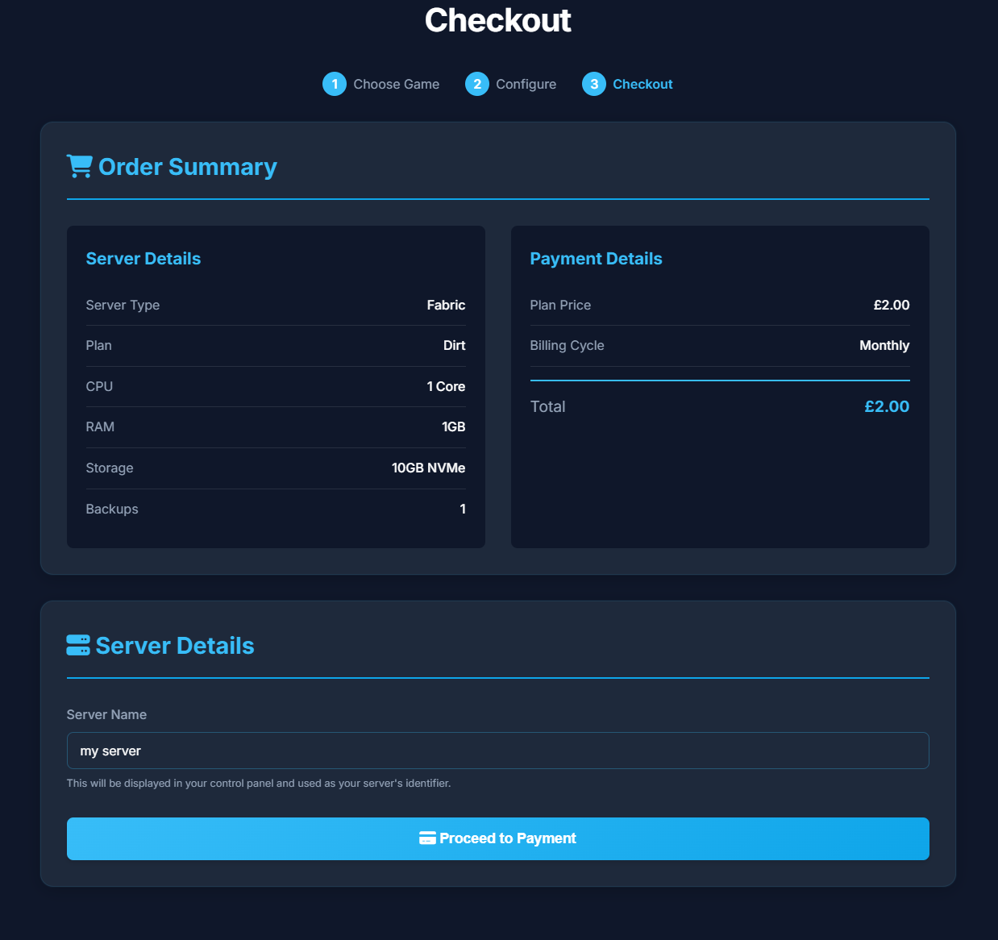Viewport: 998px width, 940px height.
Task: Click the control panel identifier helper text
Action: point(259,782)
